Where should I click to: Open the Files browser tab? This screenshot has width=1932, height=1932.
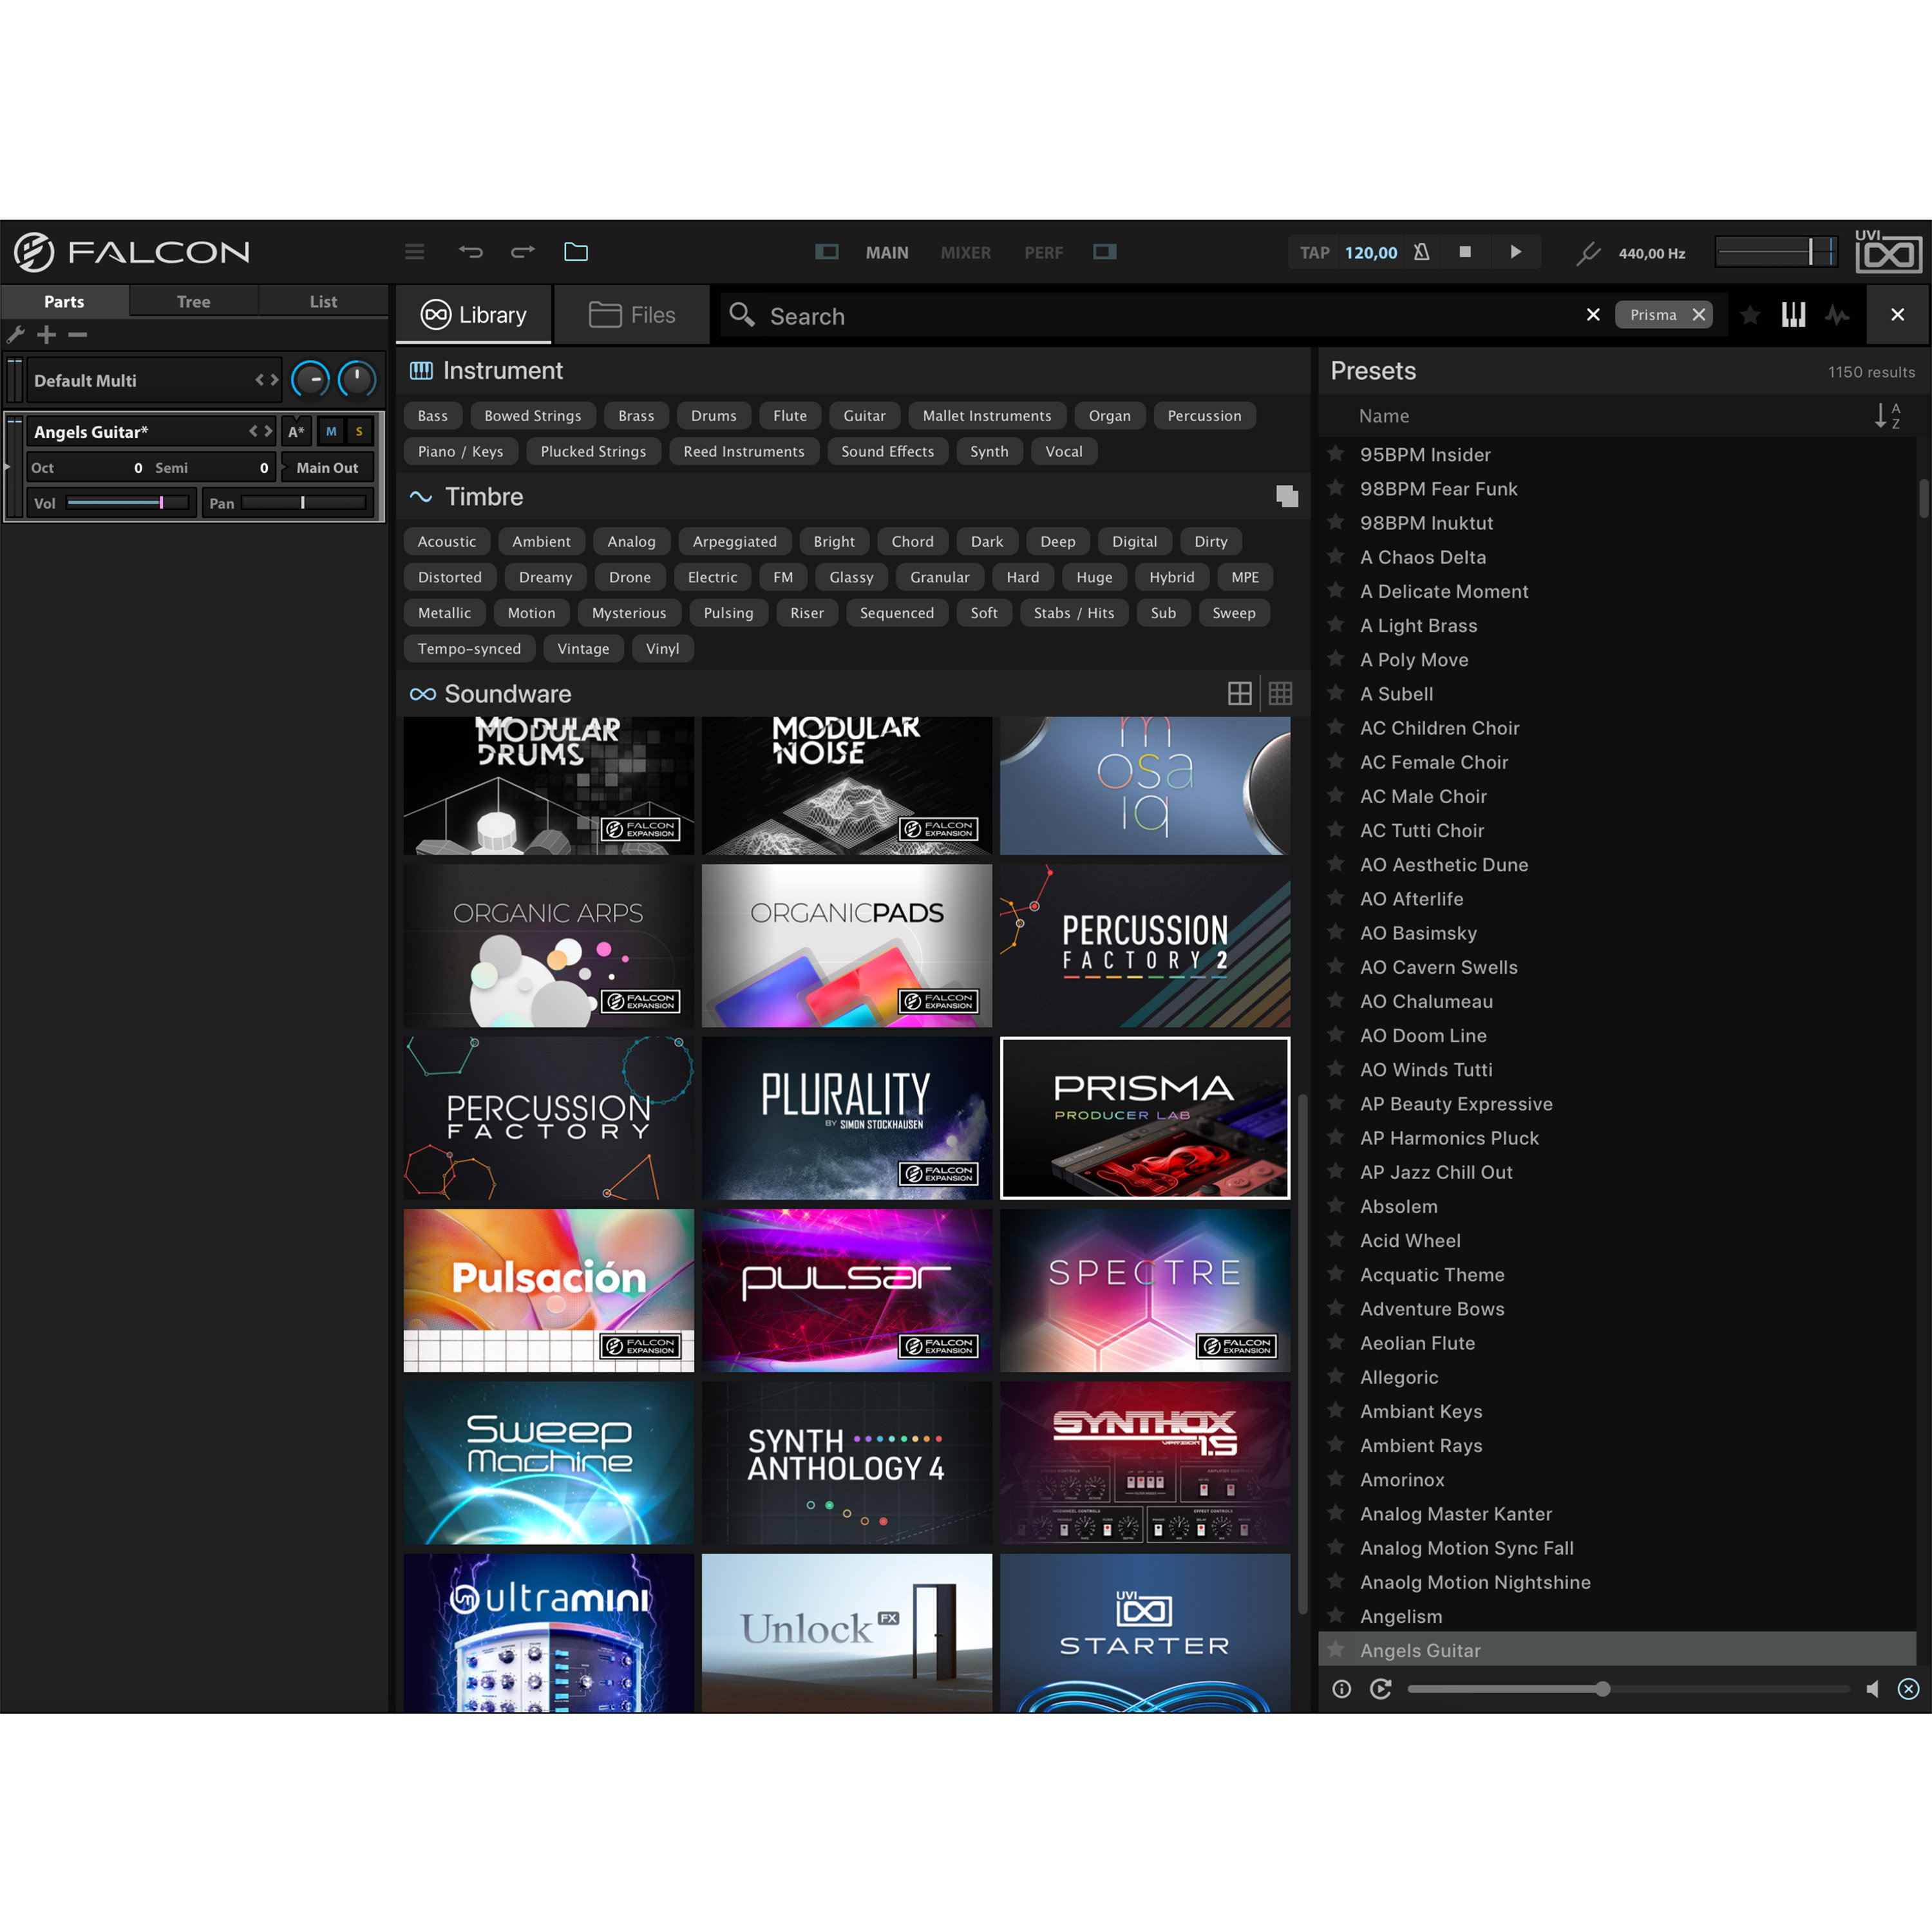pos(632,315)
